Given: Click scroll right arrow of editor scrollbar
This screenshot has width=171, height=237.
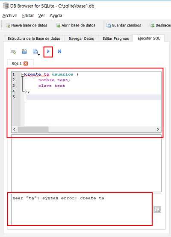Looking at the screenshot, I should click(x=158, y=129).
